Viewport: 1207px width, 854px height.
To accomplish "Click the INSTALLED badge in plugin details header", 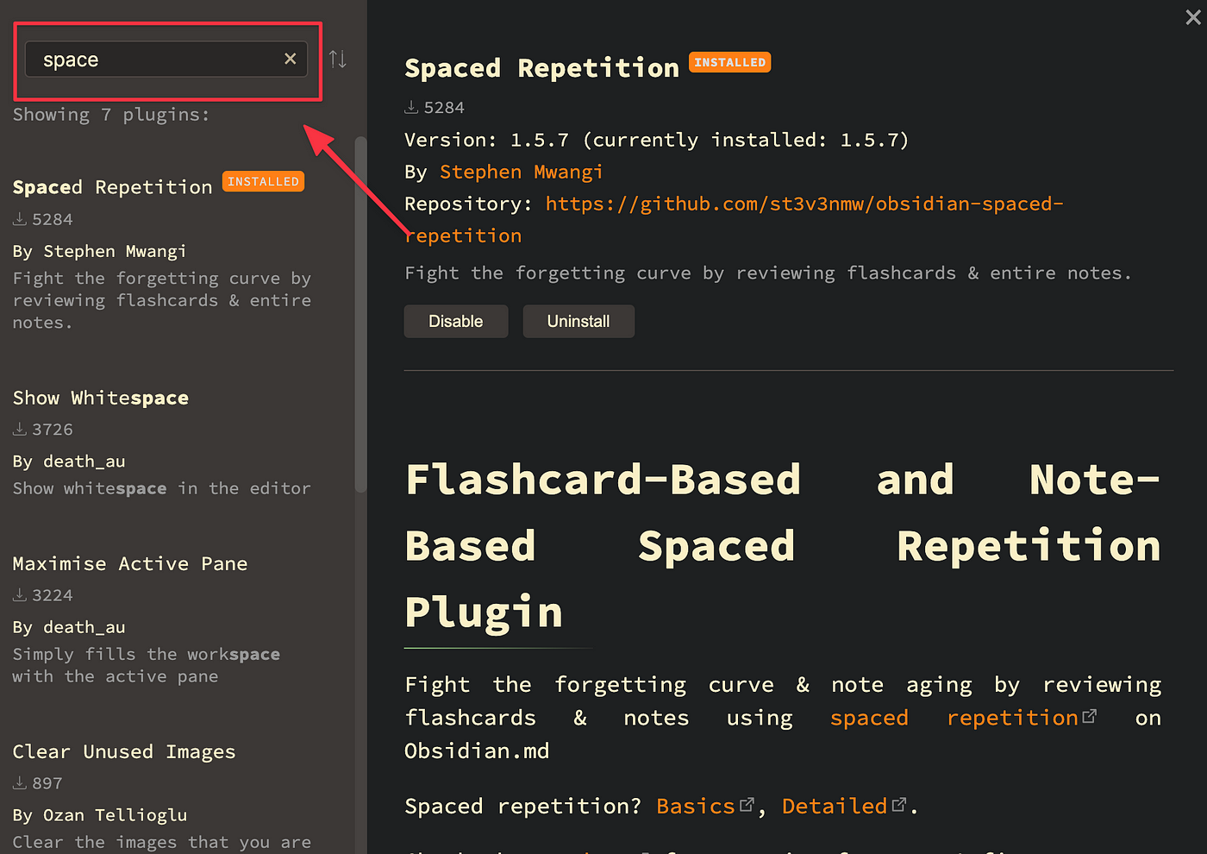I will tap(729, 62).
